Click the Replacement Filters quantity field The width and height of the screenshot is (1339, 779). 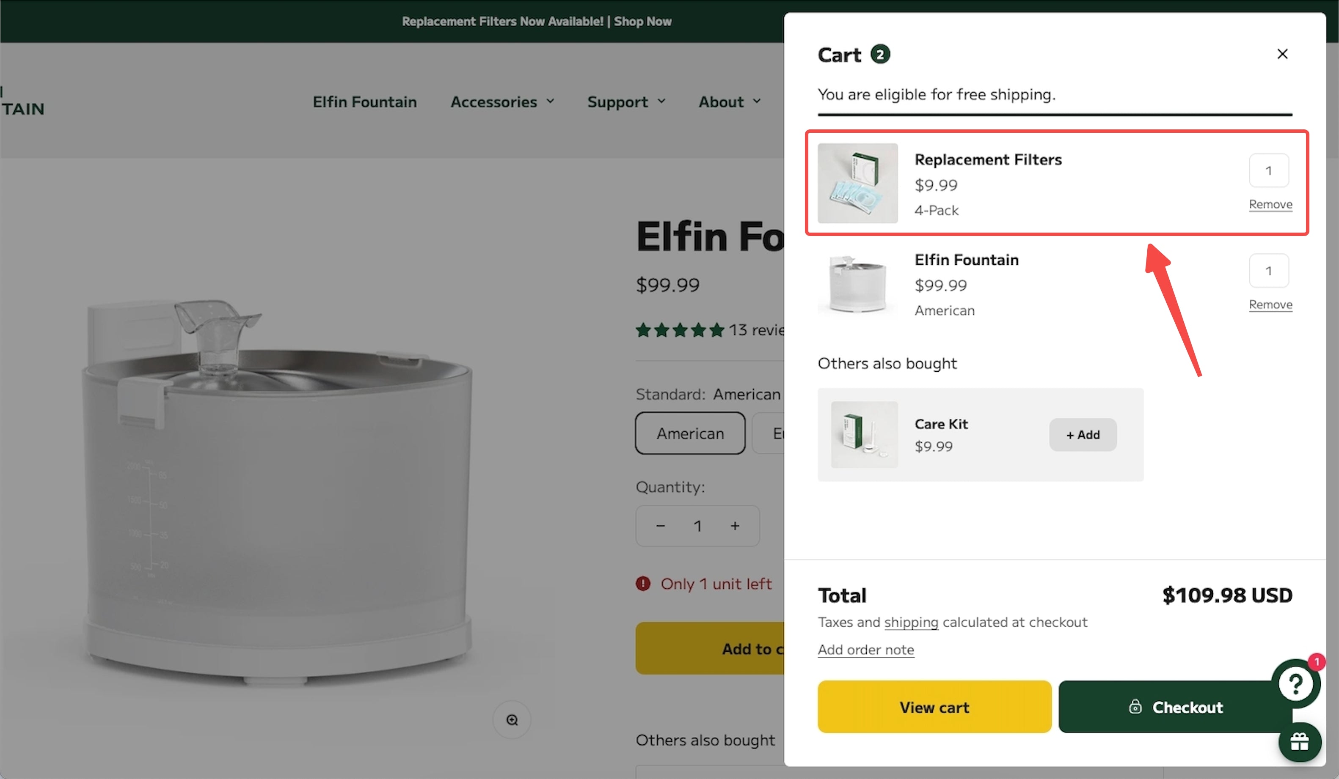tap(1268, 170)
